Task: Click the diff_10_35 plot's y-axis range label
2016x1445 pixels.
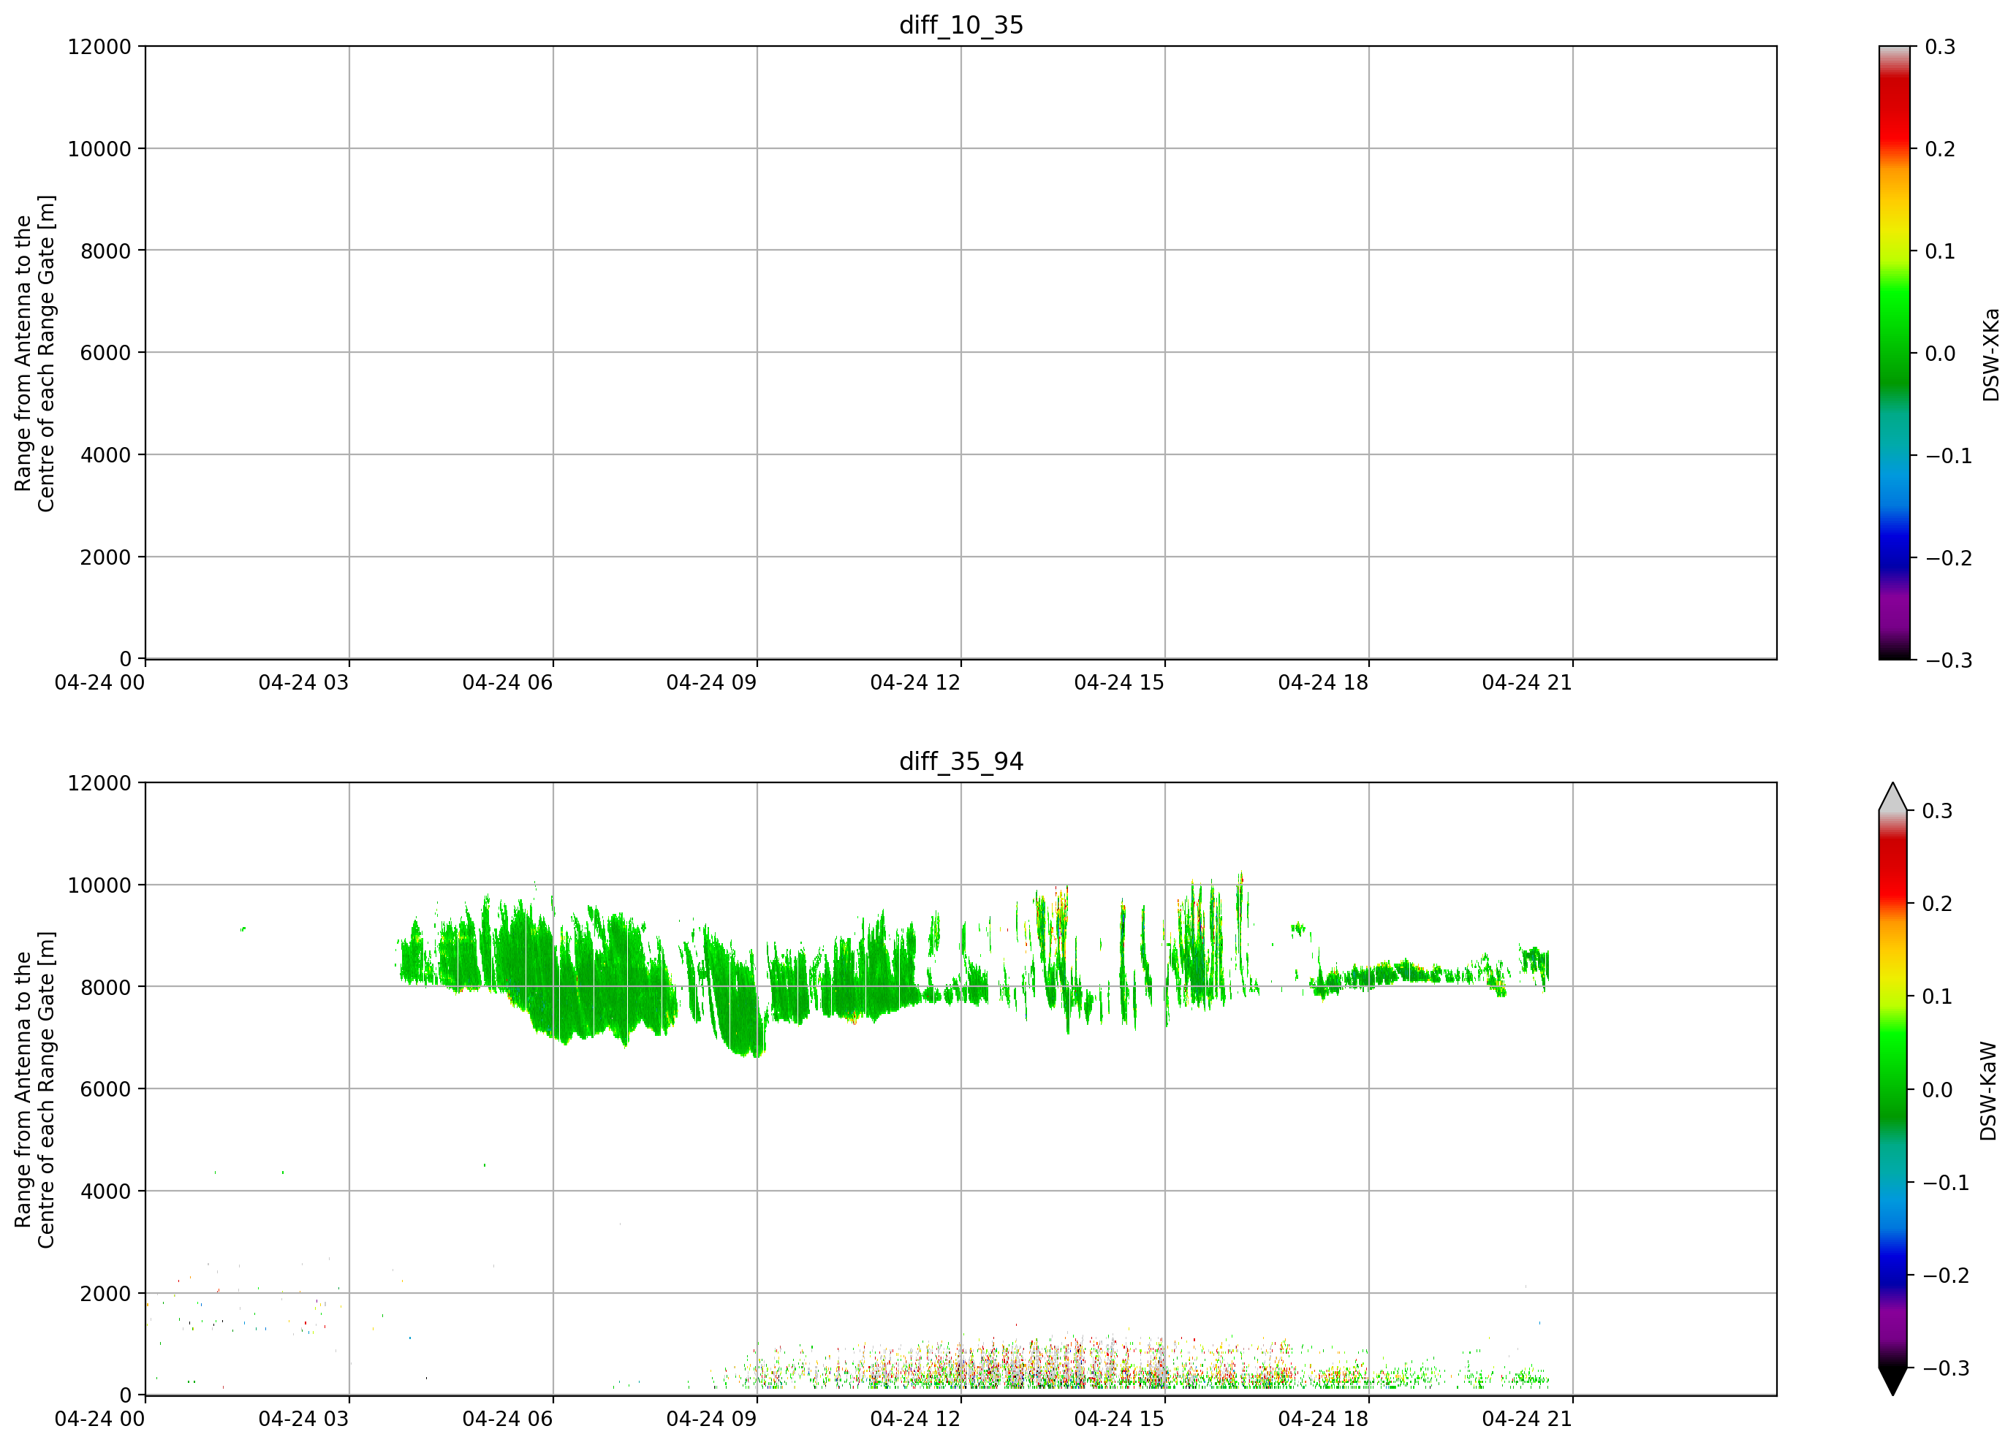Action: [x=34, y=354]
